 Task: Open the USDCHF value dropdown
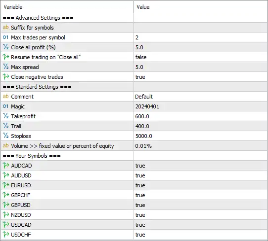[x=200, y=235]
